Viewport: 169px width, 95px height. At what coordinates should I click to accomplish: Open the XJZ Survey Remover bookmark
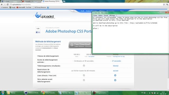click(39, 7)
